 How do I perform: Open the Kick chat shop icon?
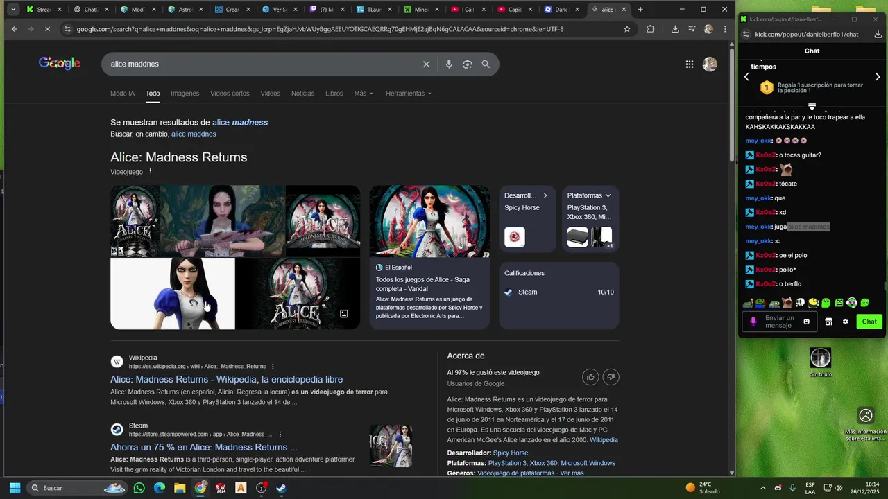click(x=828, y=322)
